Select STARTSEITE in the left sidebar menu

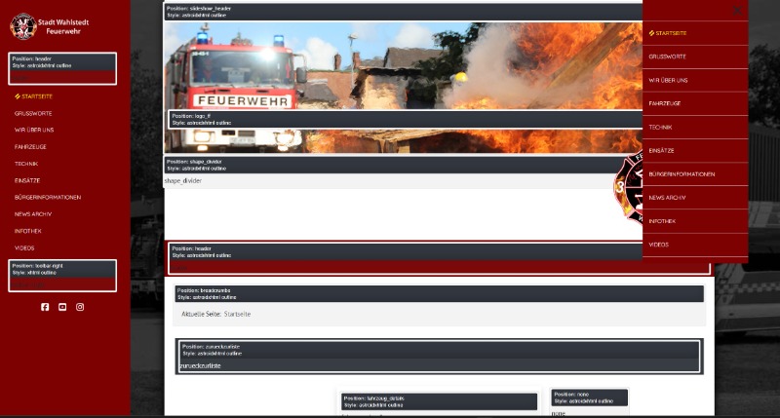click(x=34, y=96)
